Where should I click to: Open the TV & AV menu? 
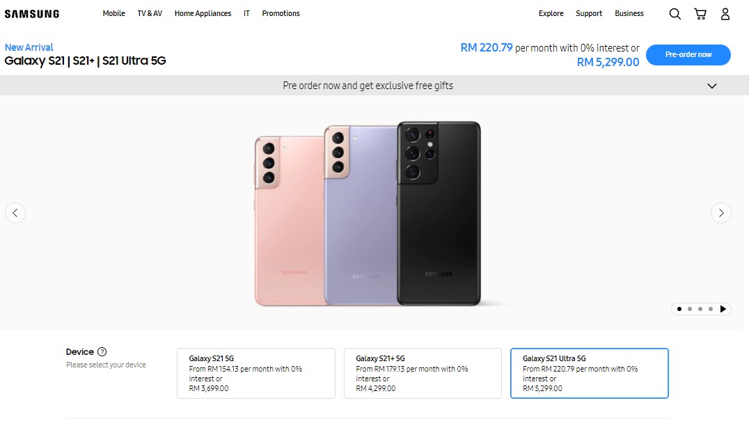click(150, 14)
